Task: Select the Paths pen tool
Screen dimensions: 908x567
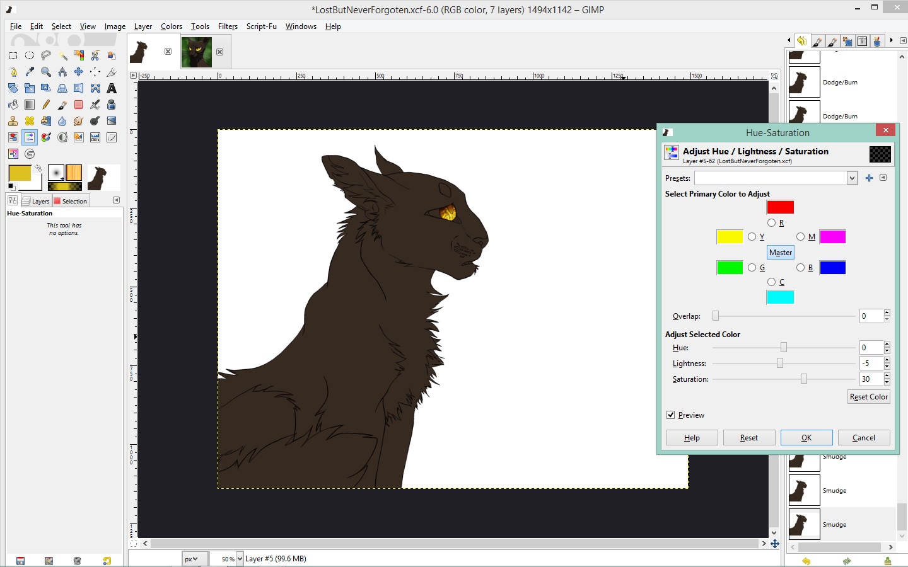Action: tap(13, 72)
